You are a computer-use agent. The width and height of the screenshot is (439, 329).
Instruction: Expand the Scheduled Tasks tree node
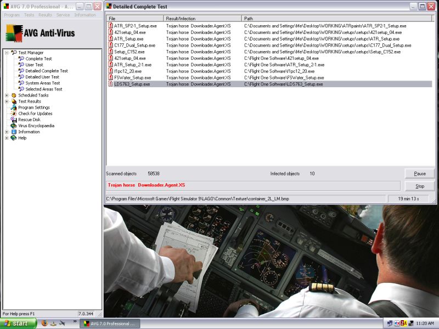(7, 95)
